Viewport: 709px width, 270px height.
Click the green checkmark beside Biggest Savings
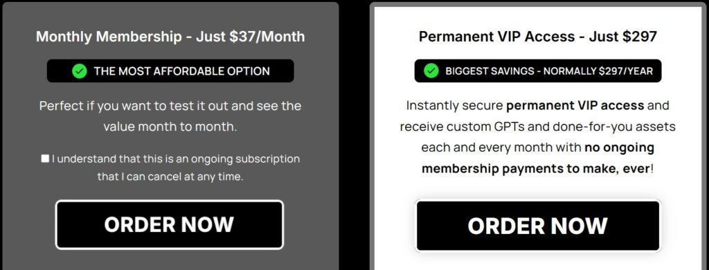pos(431,71)
